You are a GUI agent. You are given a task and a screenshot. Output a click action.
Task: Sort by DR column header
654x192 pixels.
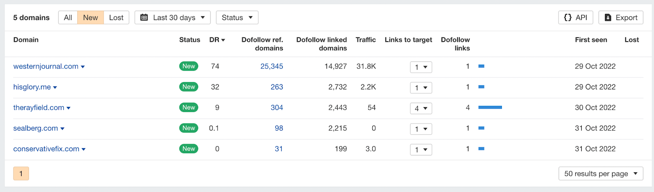217,40
